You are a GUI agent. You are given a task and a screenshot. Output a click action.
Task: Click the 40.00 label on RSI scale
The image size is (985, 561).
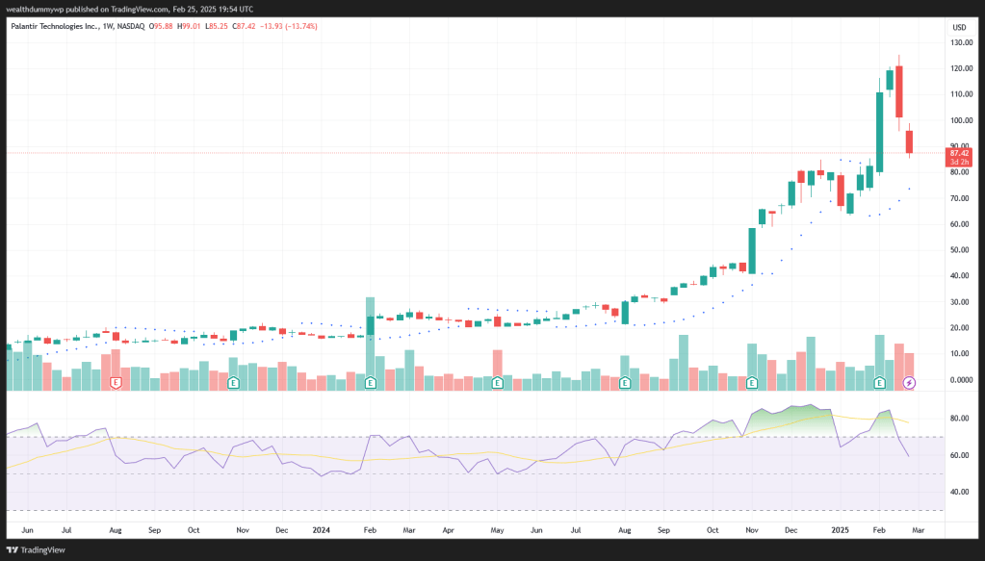[959, 492]
